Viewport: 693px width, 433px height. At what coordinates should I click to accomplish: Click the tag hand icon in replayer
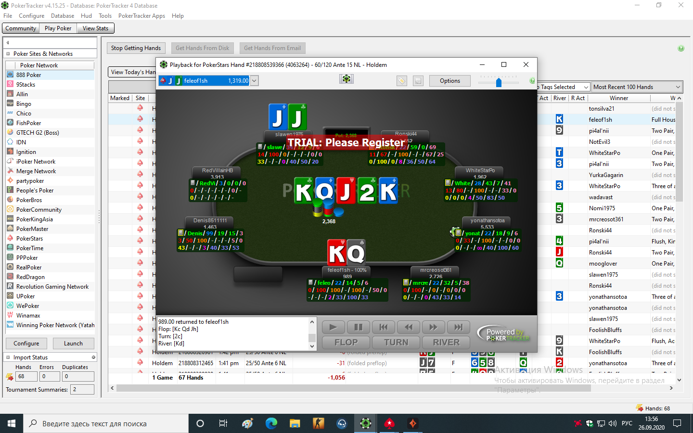pos(401,81)
